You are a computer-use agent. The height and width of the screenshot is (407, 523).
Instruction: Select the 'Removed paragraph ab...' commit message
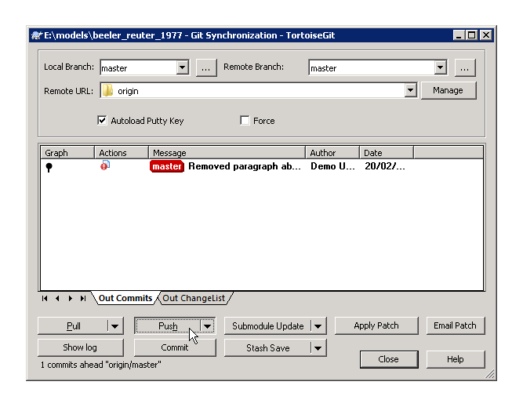245,166
